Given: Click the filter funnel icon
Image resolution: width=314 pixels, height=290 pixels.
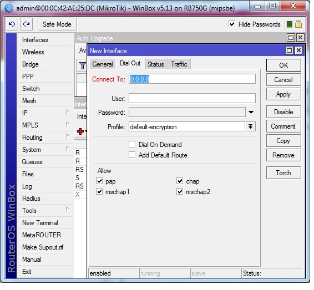Looking at the screenshot, I should coord(82,65).
